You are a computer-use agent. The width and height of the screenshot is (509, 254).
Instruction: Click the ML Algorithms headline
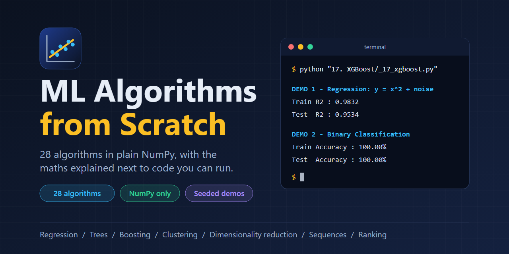click(148, 94)
